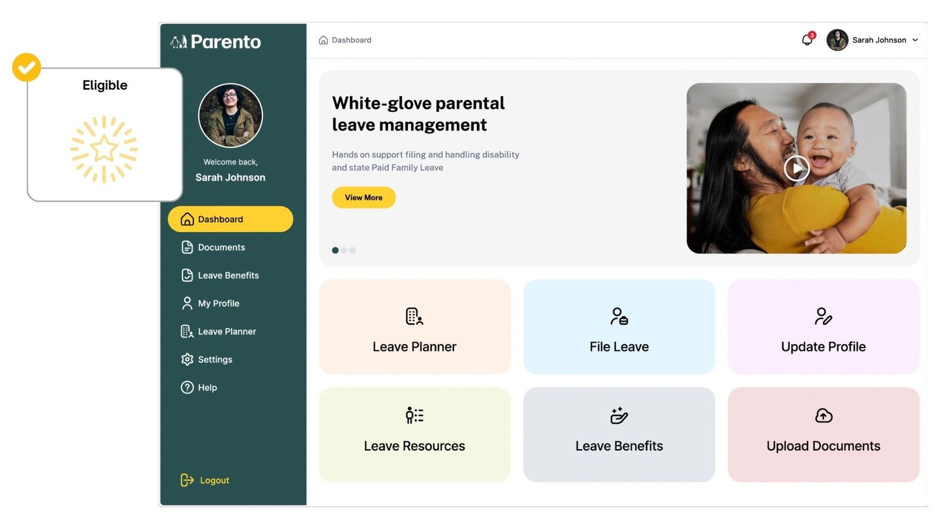Open the File Leave card

click(x=619, y=327)
